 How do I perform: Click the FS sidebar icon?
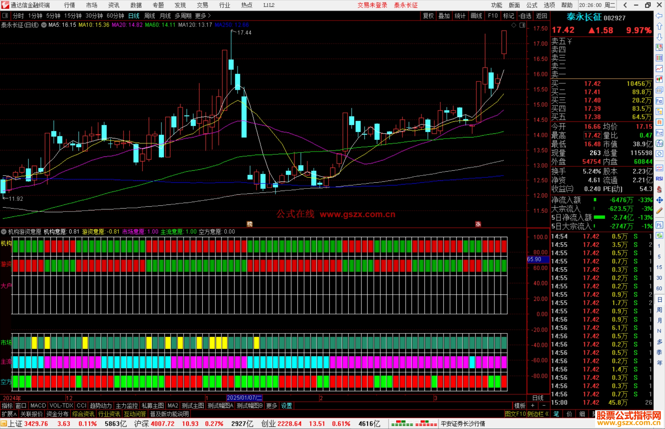[659, 225]
